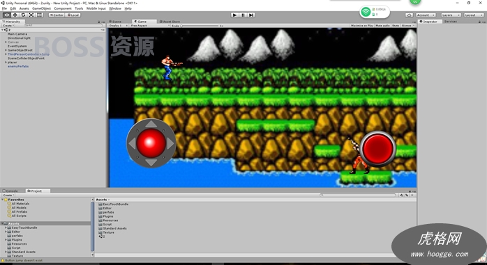
Task: Toggle Mute audio in Game view
Action: pos(382,26)
